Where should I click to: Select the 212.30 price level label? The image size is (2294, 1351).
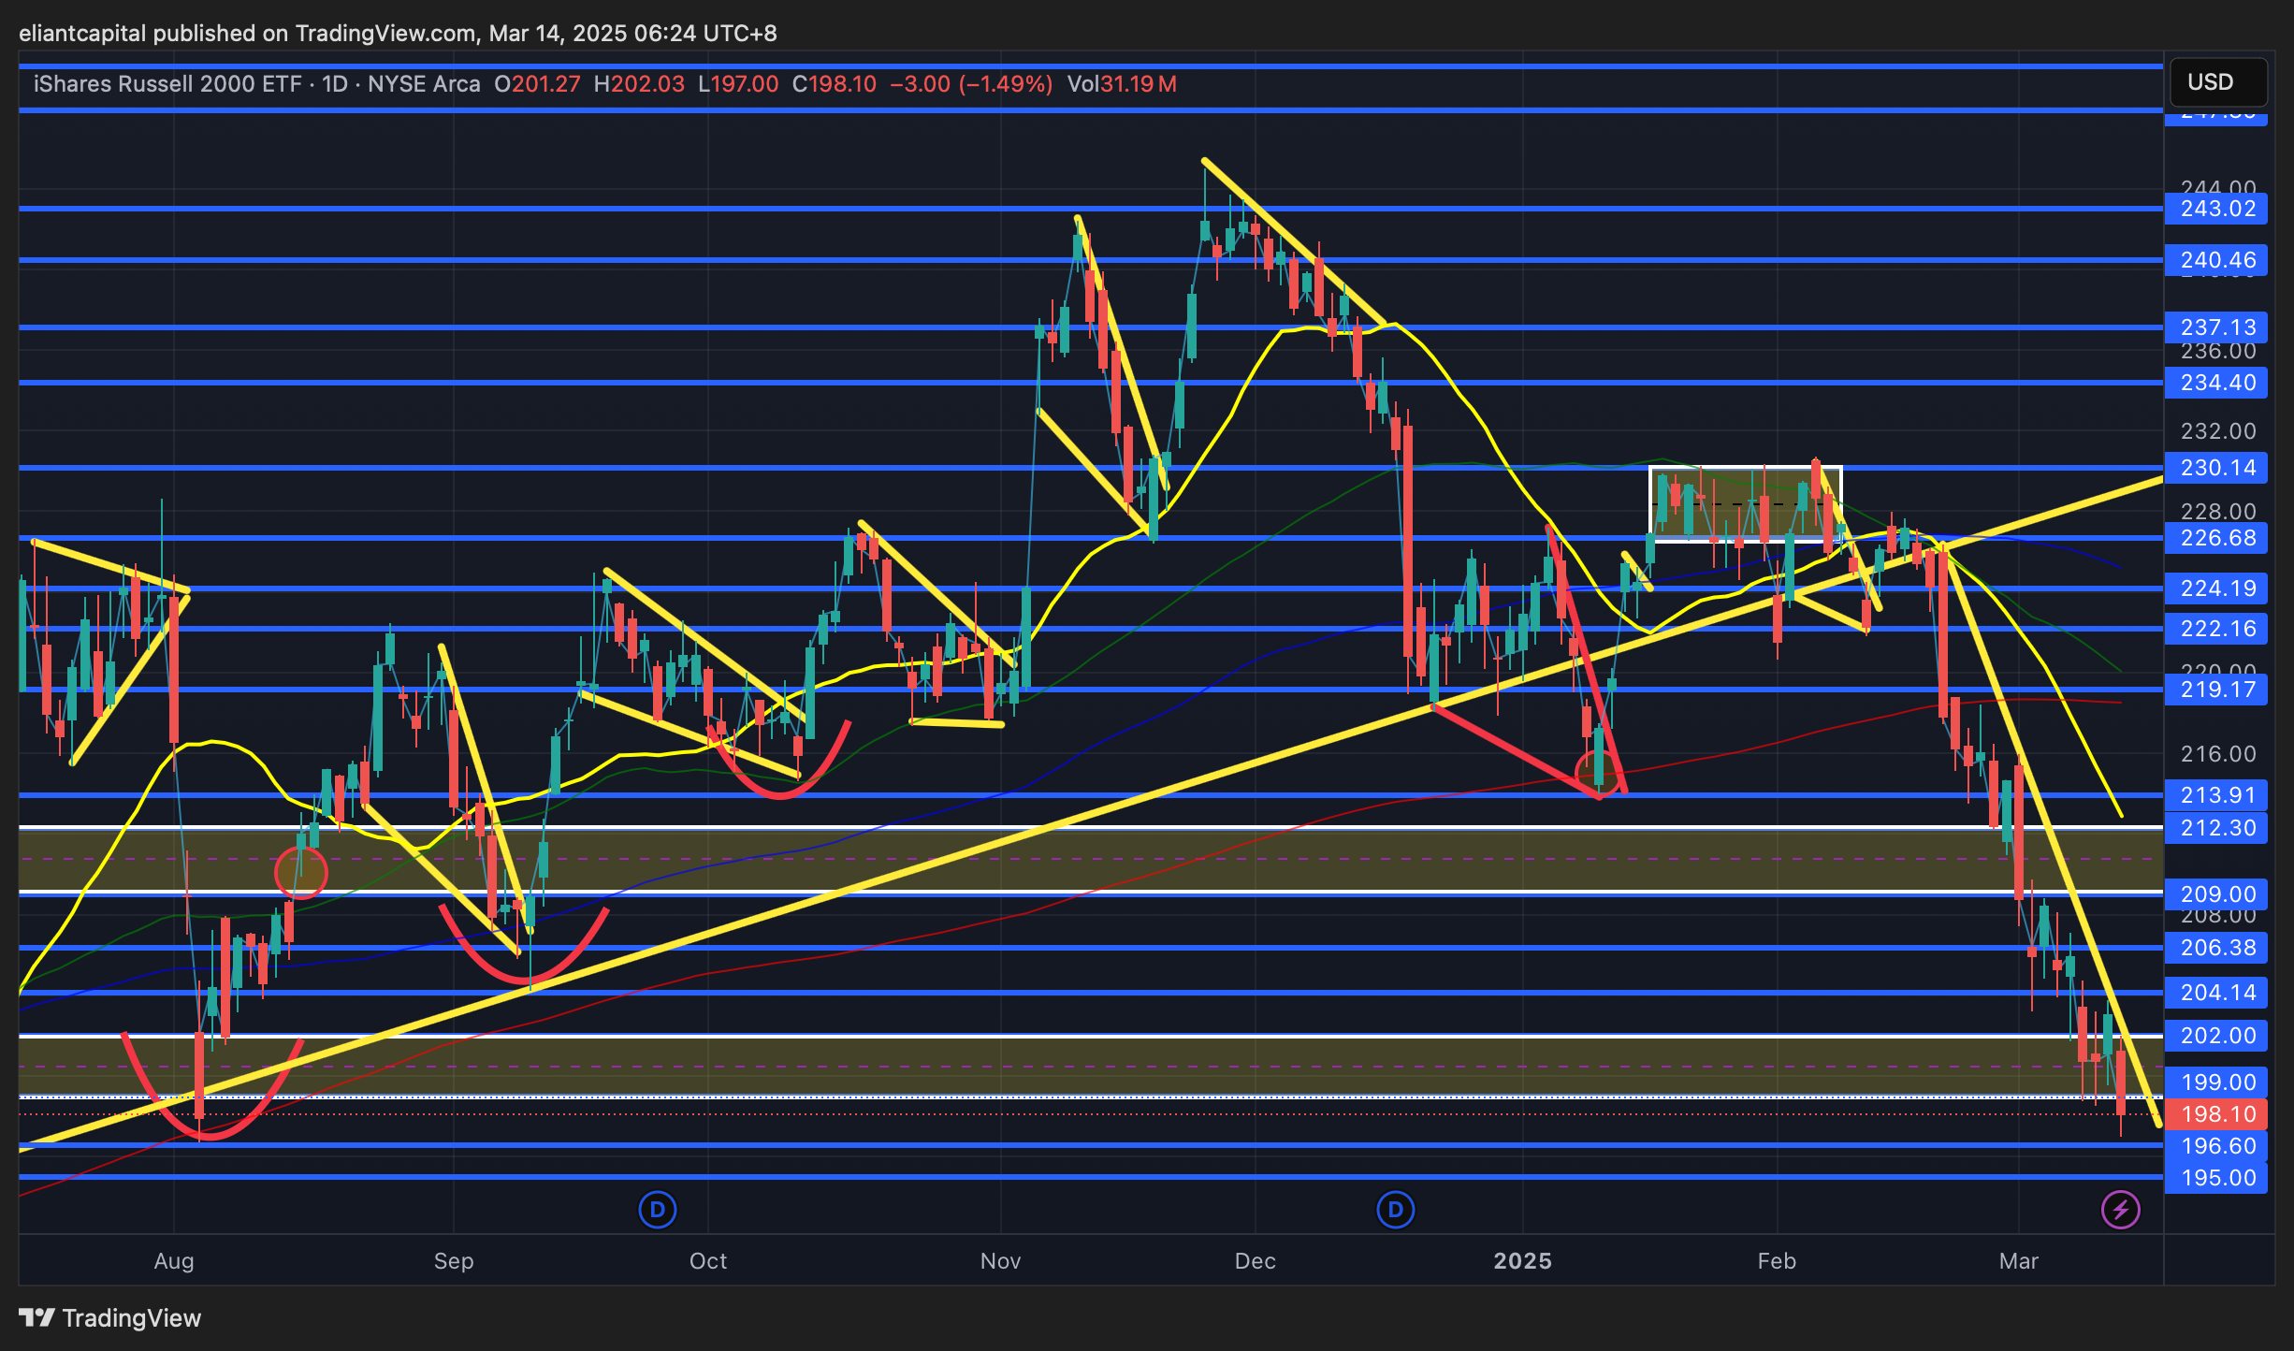[x=2216, y=828]
